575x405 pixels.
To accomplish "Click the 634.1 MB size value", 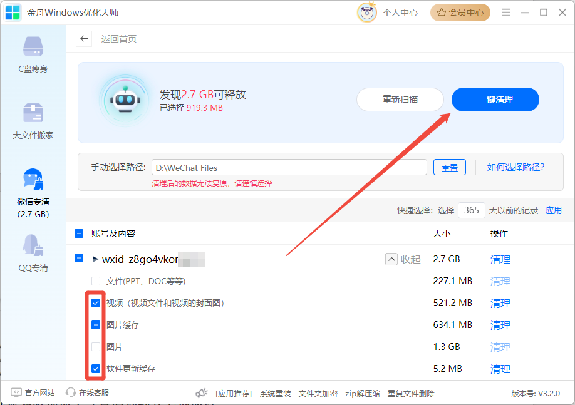I will pos(452,325).
